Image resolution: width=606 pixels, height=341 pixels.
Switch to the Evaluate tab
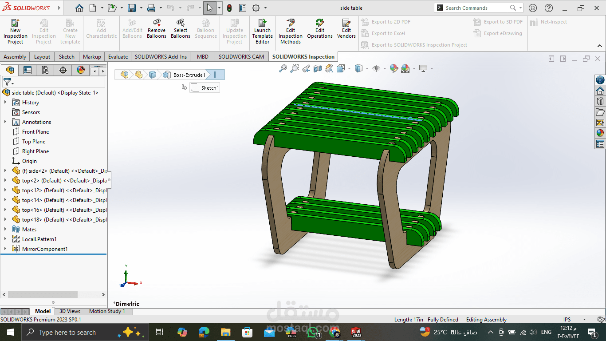[118, 56]
